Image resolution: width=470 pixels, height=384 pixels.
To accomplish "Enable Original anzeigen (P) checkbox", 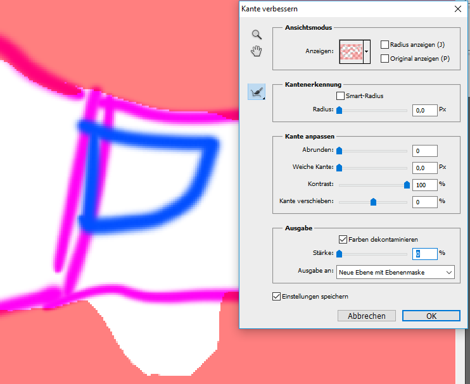I will [x=384, y=58].
